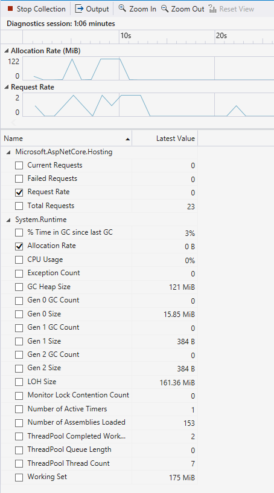
Task: Enable the Total Requests counter checkbox
Action: [19, 206]
